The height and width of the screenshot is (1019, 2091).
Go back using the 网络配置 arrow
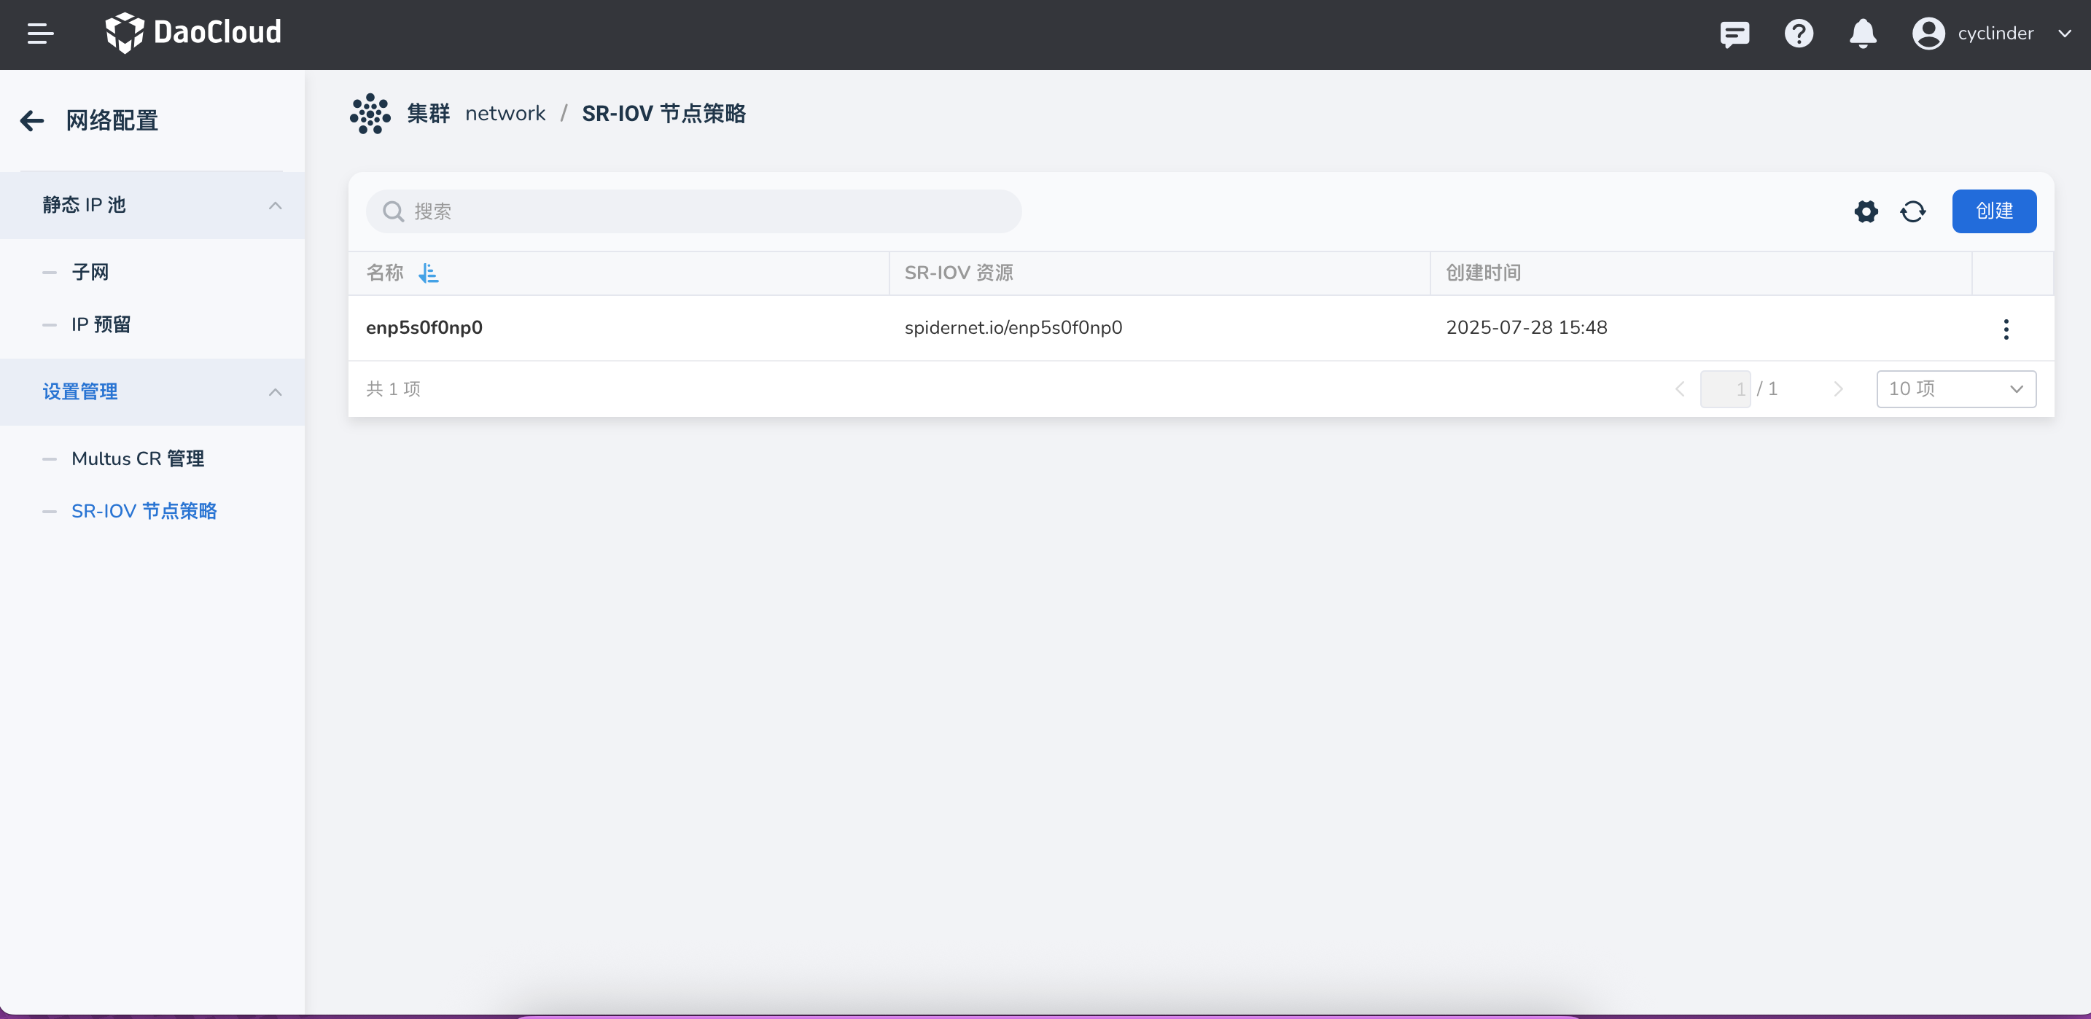pos(31,120)
